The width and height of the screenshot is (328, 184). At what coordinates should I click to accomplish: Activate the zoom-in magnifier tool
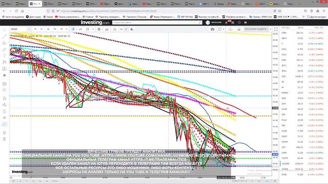tap(5, 90)
